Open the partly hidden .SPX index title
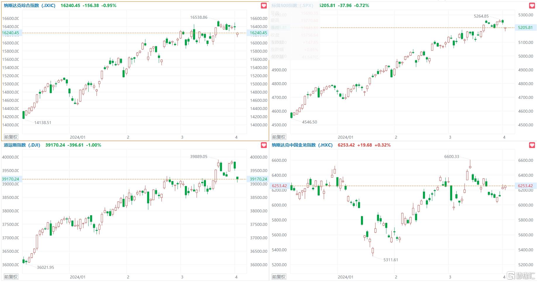 point(292,6)
